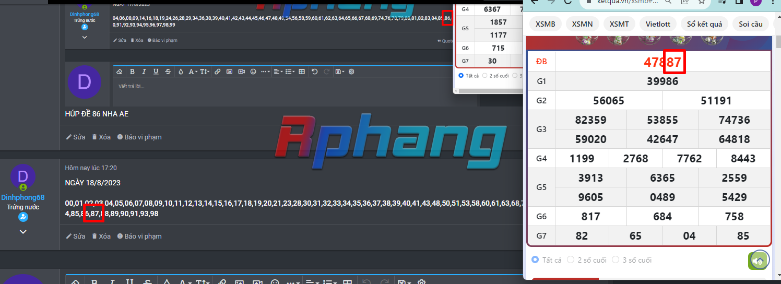Click the insert link chain icon
This screenshot has height=284, width=781.
[217, 72]
